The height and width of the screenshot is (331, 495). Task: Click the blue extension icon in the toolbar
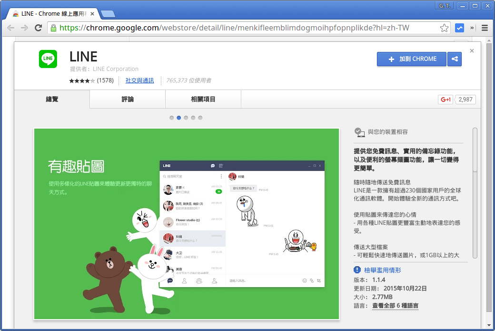click(x=460, y=28)
